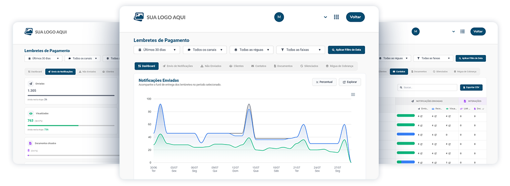Switch to the Documentos tab in center window
The height and width of the screenshot is (186, 510).
[x=283, y=66]
